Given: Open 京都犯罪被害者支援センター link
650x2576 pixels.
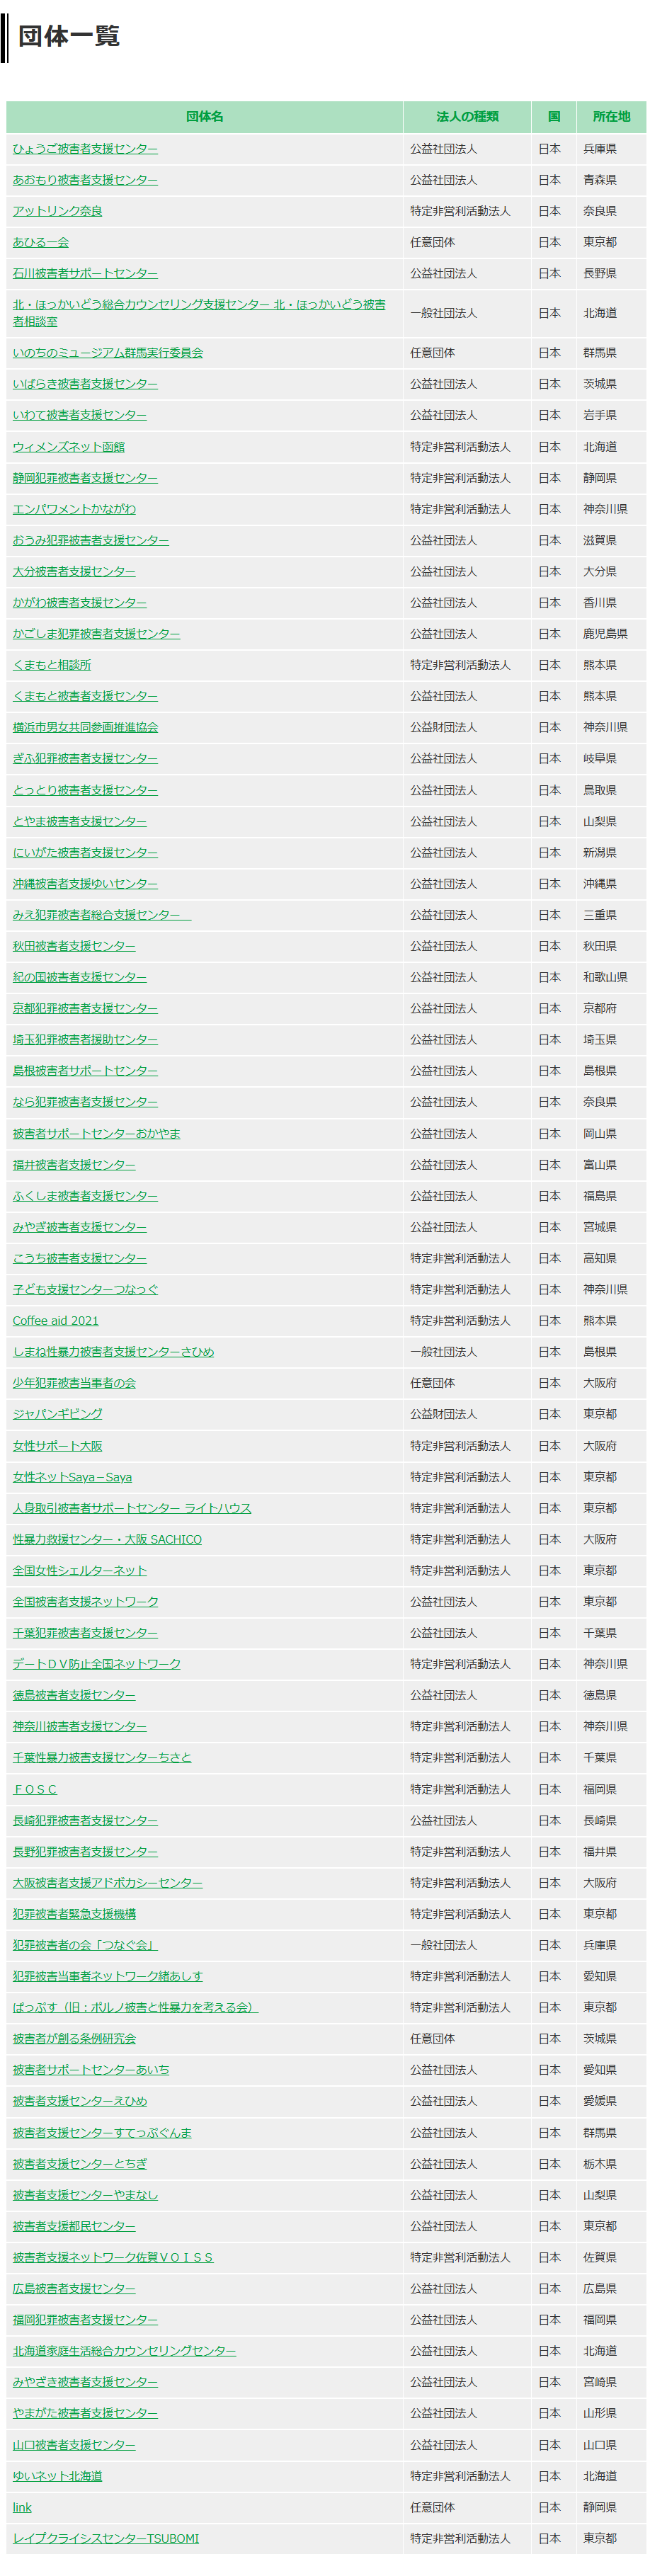Looking at the screenshot, I should (x=85, y=1008).
